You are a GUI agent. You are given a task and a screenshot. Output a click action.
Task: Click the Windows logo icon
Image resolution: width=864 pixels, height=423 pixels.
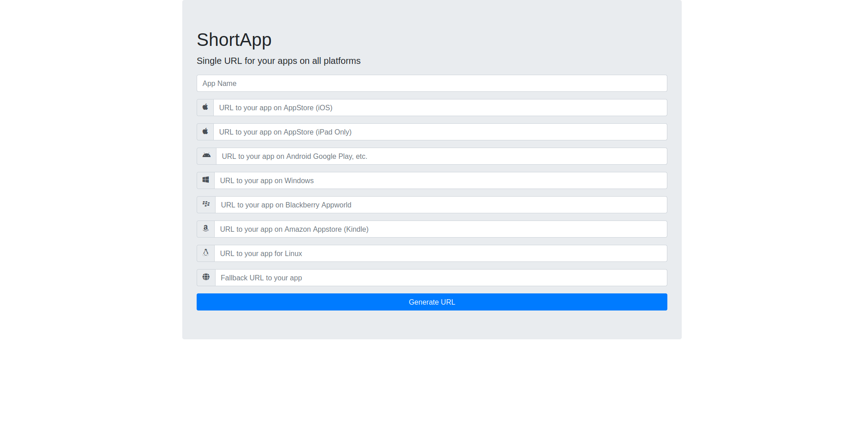pos(206,180)
